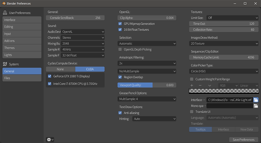Click the Memory Cache Limit field
The image size is (261, 143).
(224, 57)
